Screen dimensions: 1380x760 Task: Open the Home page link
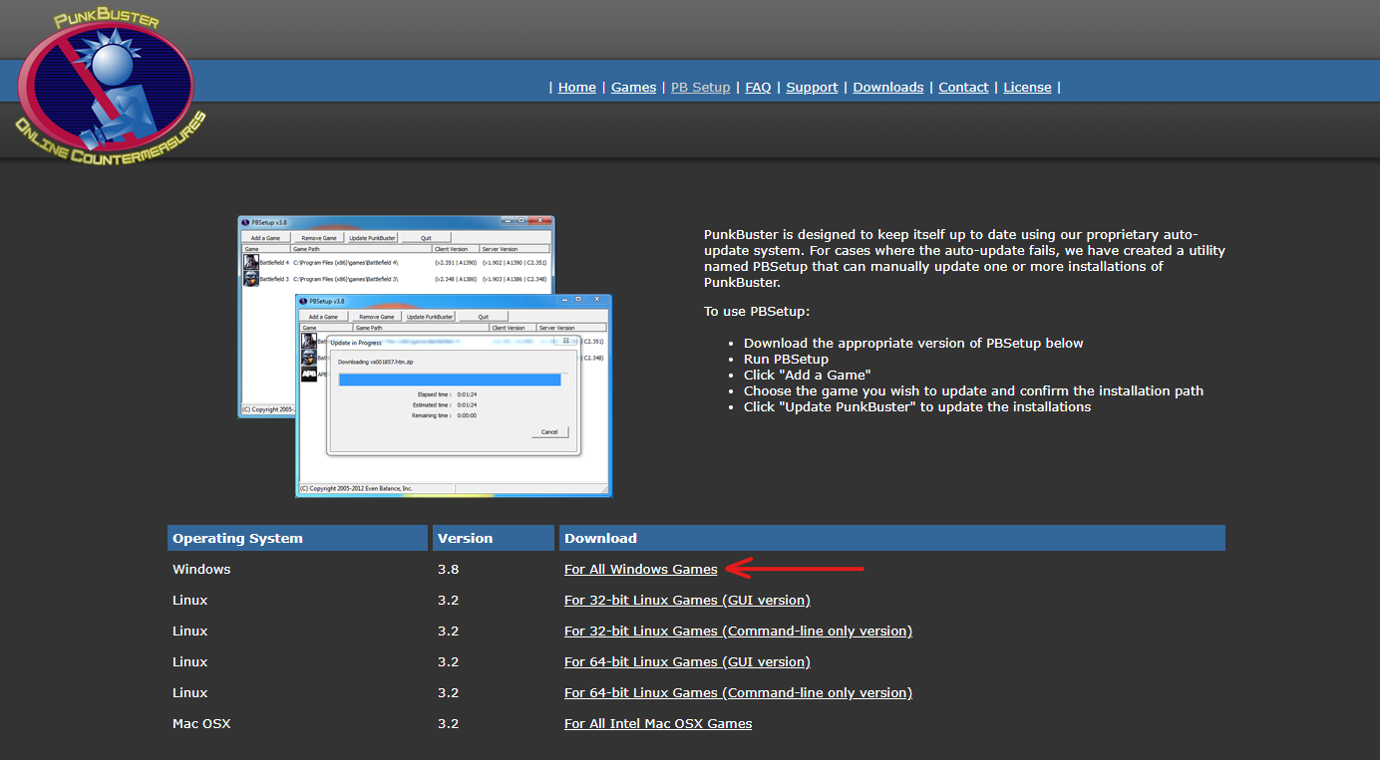[x=577, y=88]
